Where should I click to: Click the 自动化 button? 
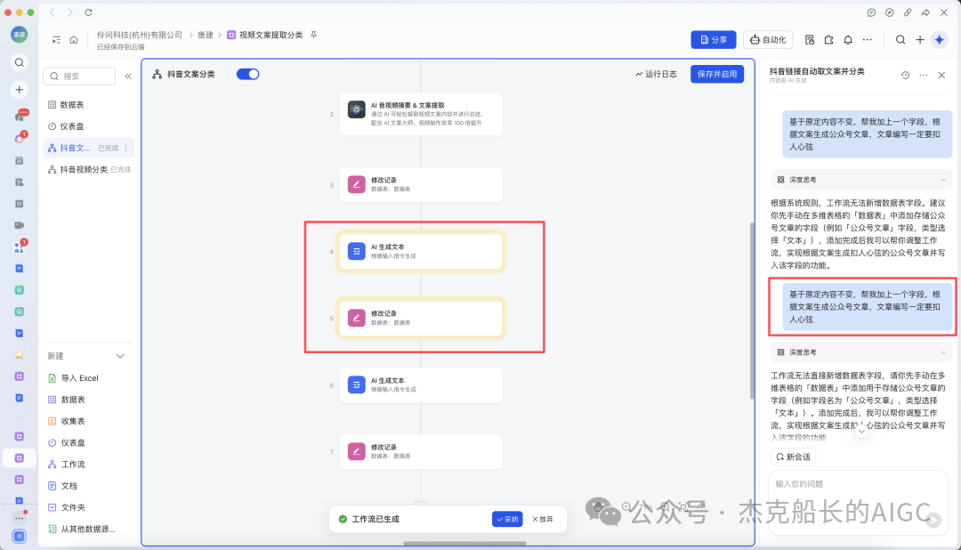(768, 40)
